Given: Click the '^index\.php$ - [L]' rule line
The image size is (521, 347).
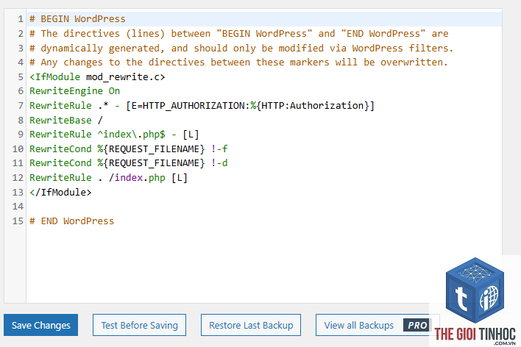Looking at the screenshot, I should [x=114, y=134].
